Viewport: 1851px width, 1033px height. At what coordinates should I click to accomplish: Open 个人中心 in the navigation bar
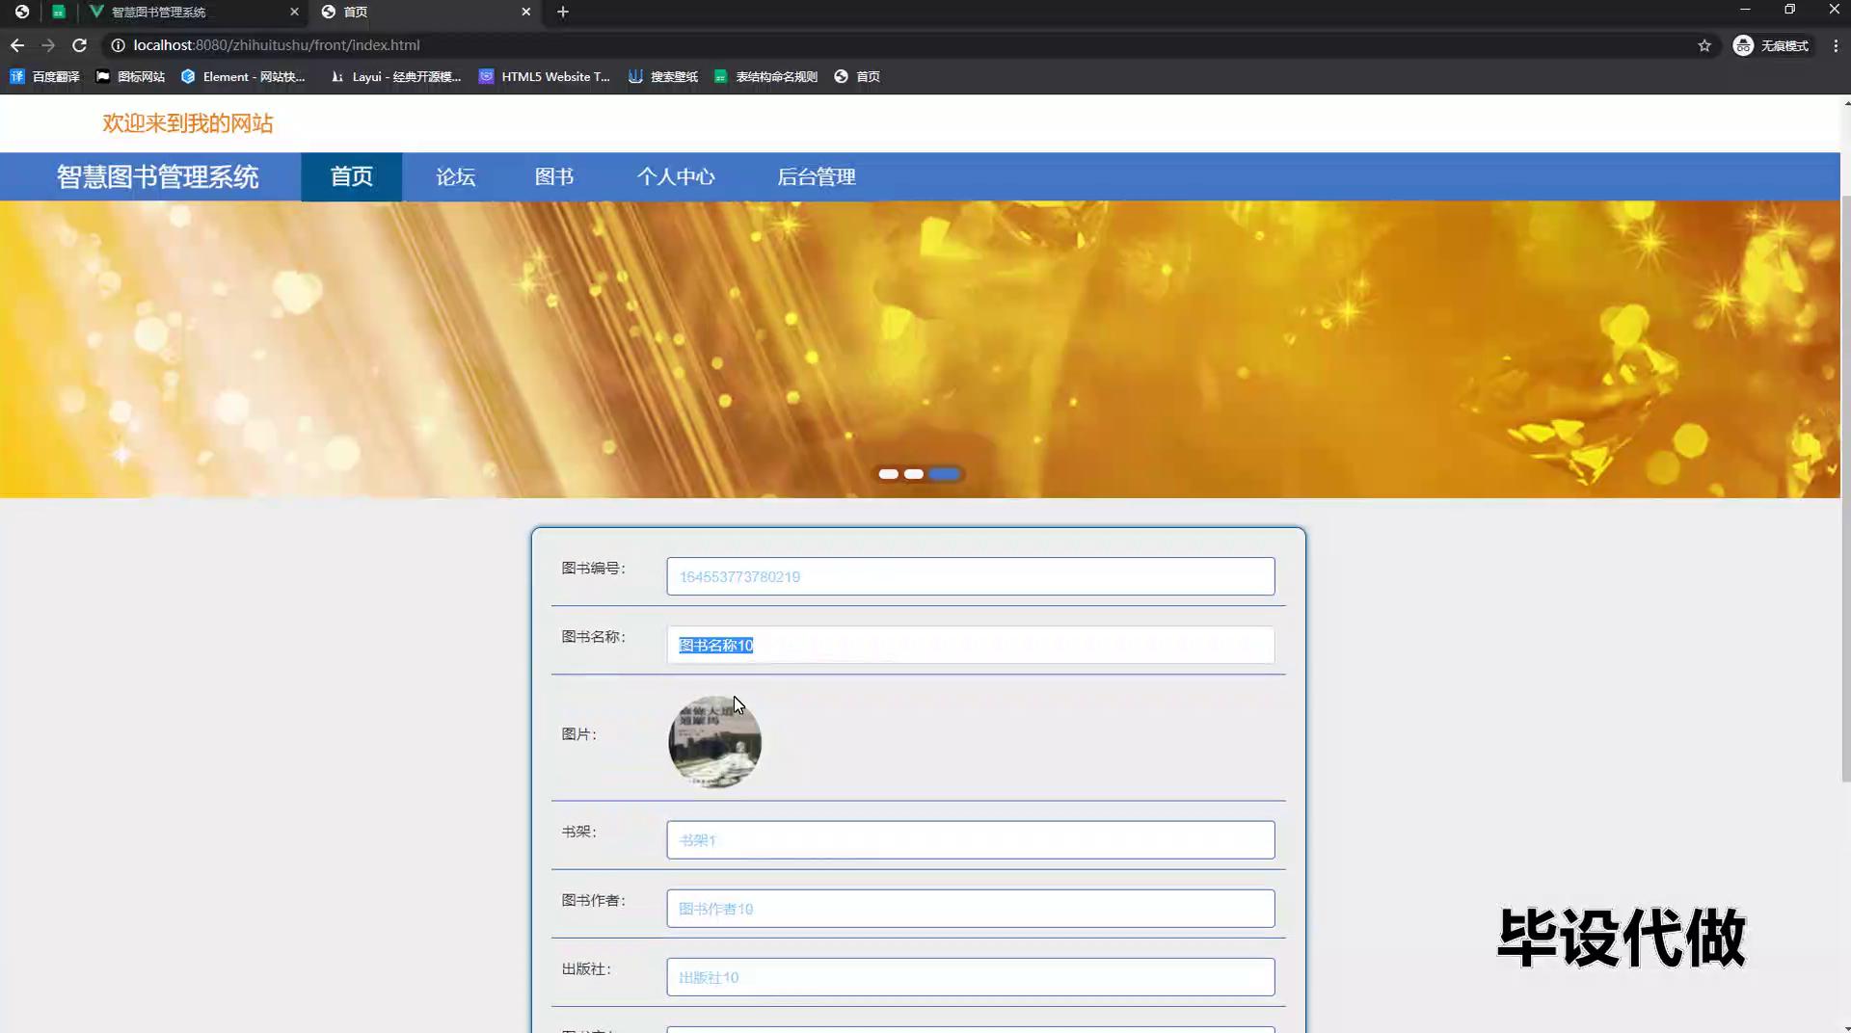676,177
